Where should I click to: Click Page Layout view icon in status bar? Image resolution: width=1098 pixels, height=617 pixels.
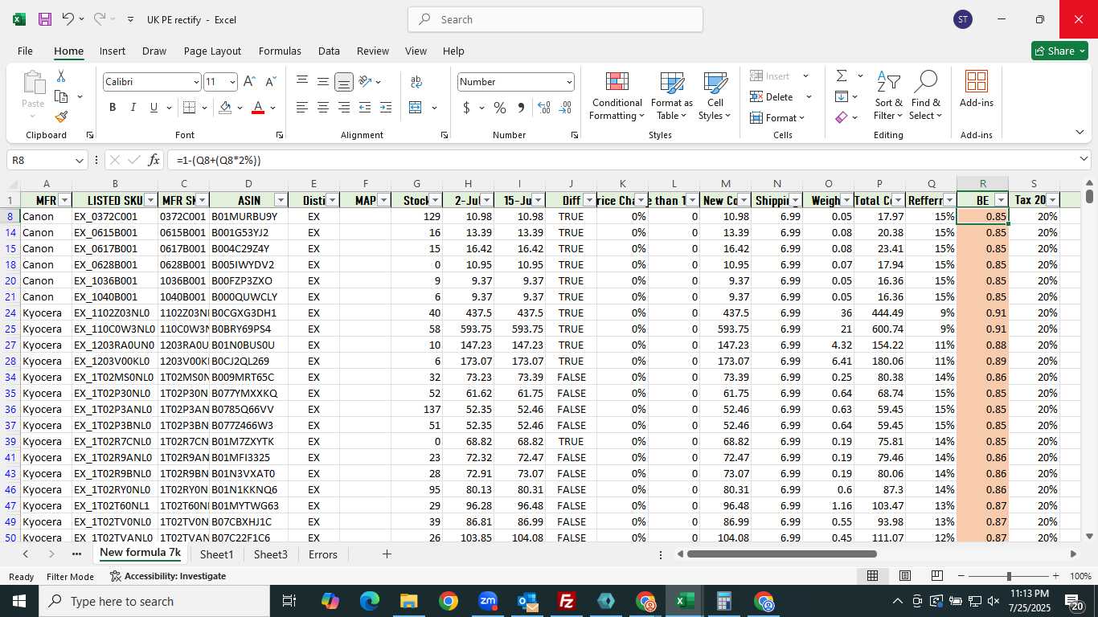point(904,576)
